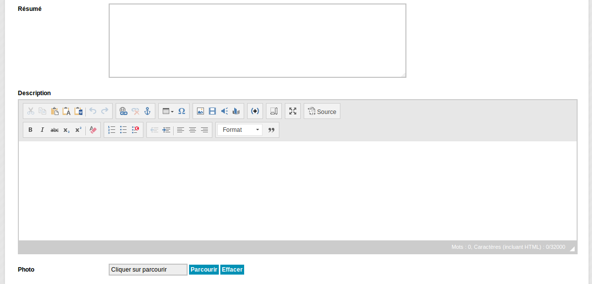Viewport: 592px width, 284px height.
Task: Toggle strikethrough formatting
Action: (55, 130)
